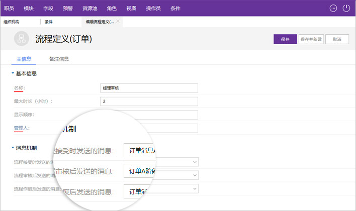Close the 编辑流程定义 tab
This screenshot has height=211, width=356.
[x=118, y=22]
